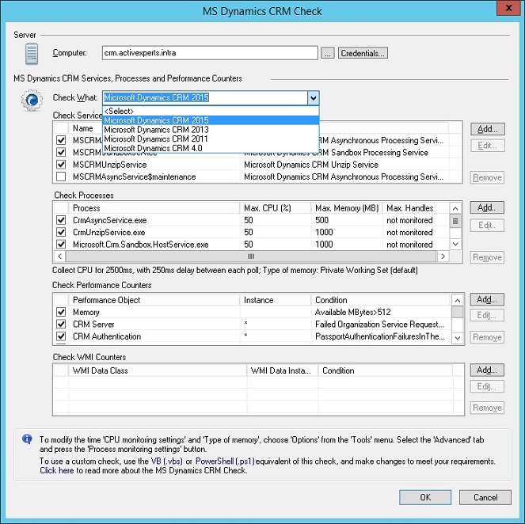Click performance counters scroll down arrow
This screenshot has width=525, height=524.
(x=458, y=338)
